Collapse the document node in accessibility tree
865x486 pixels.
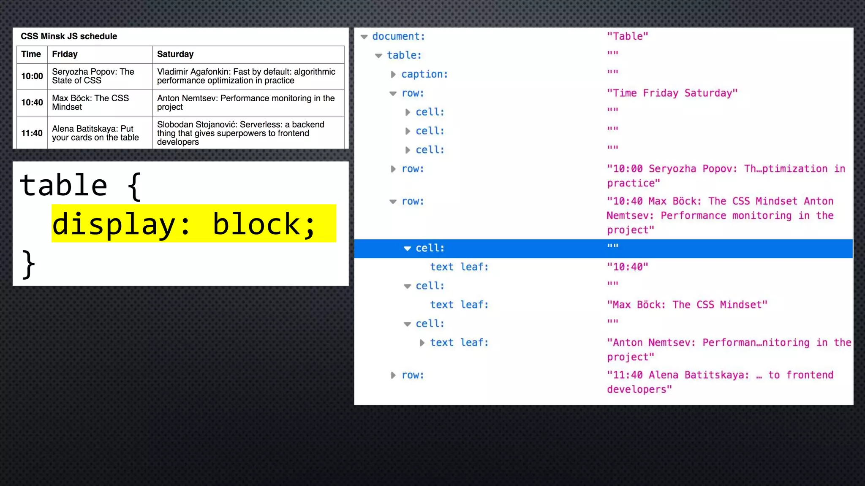(x=364, y=37)
